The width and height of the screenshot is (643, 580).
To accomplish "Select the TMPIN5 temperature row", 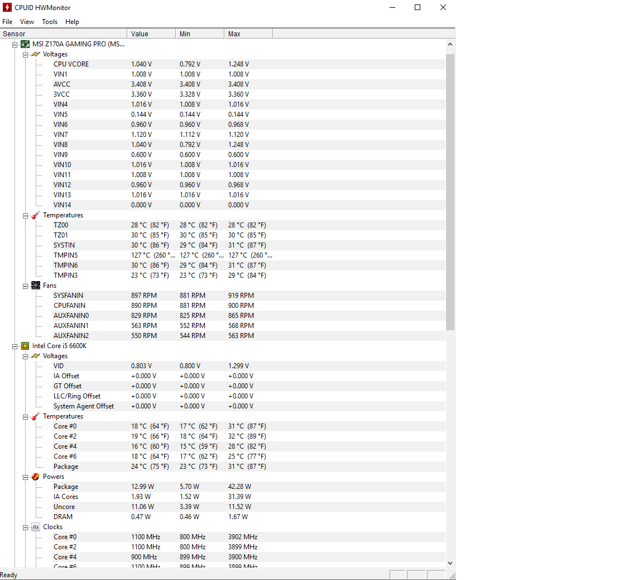I will [249, 255].
